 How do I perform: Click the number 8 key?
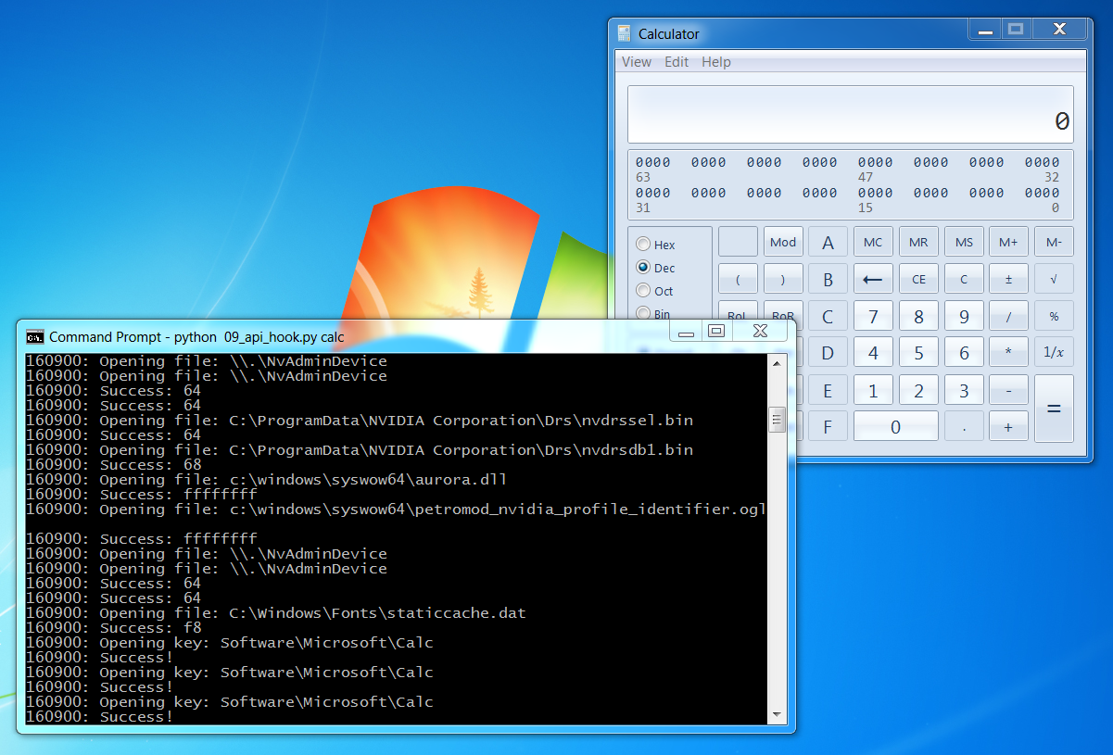pyautogui.click(x=918, y=316)
